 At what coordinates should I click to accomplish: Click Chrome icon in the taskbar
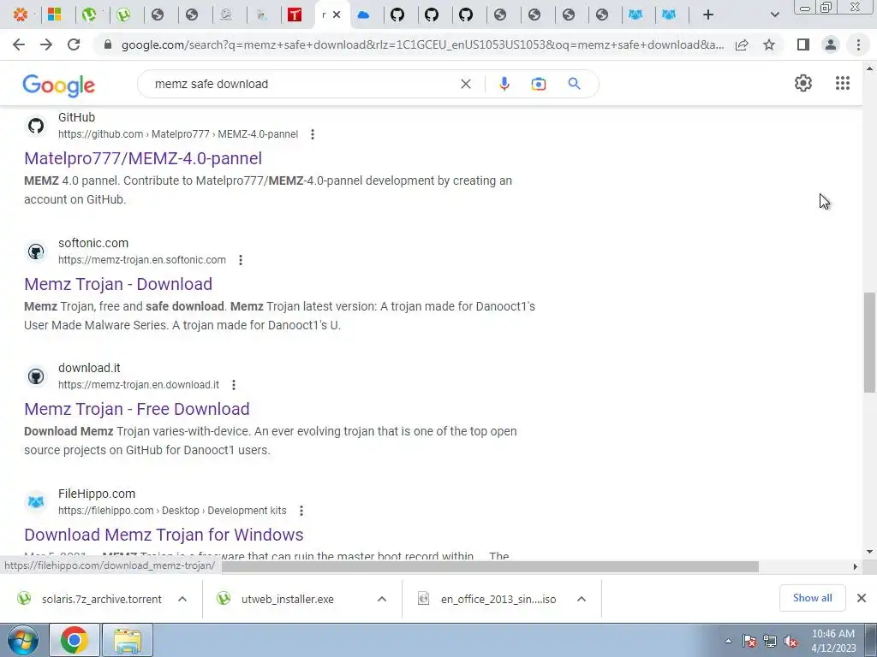[74, 640]
